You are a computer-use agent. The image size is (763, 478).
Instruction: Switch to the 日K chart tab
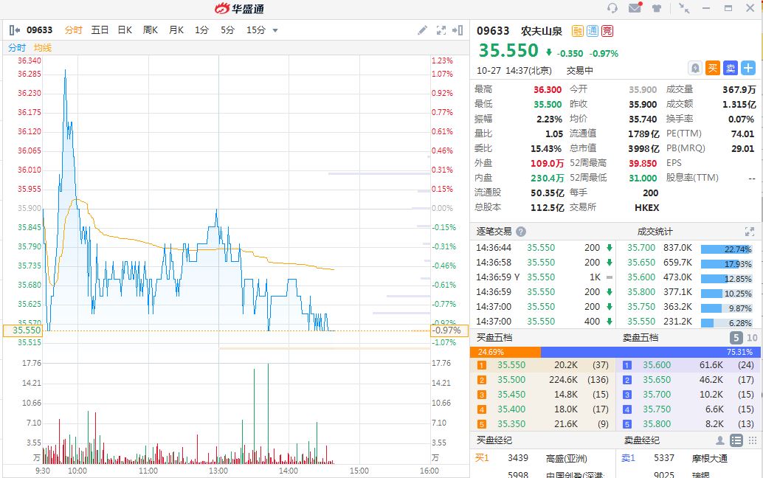click(x=125, y=30)
